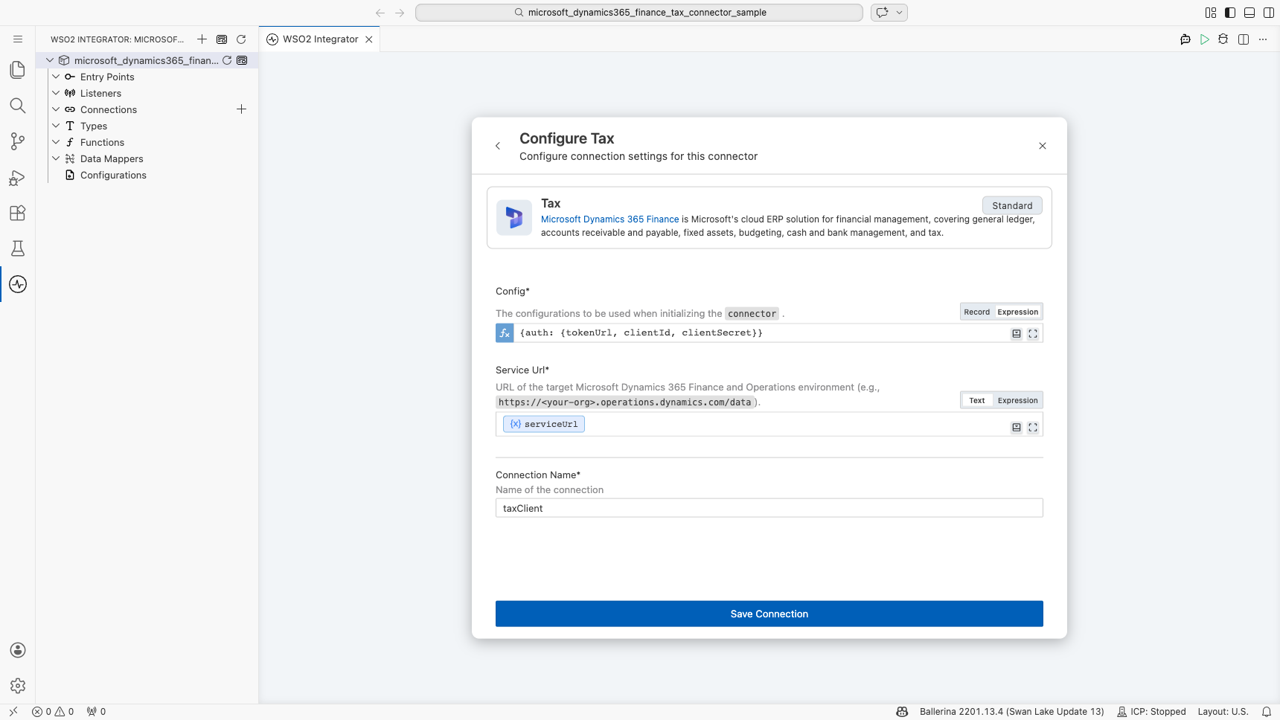The image size is (1280, 720).
Task: Open the Testing flask view
Action: point(18,248)
